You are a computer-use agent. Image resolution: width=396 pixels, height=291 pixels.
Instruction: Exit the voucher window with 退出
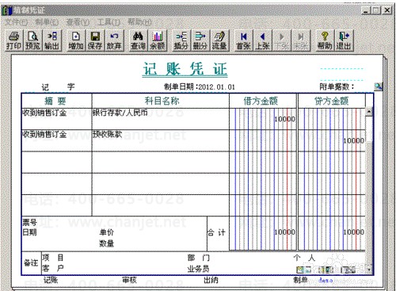pos(344,40)
